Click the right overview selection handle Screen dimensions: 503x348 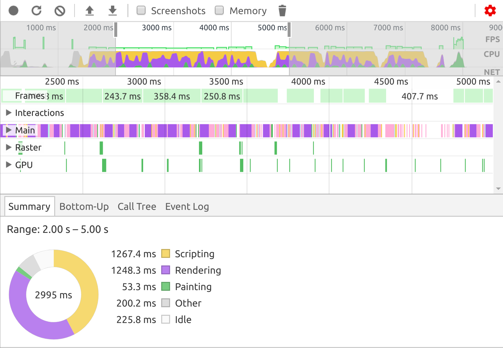(289, 30)
